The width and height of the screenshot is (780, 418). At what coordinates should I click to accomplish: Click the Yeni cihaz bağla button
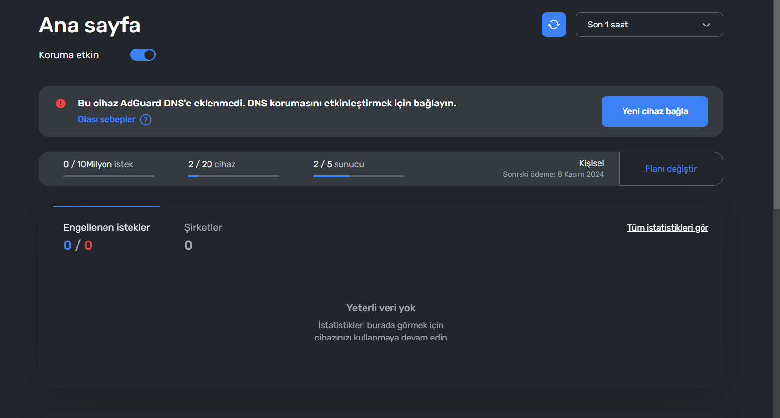655,111
